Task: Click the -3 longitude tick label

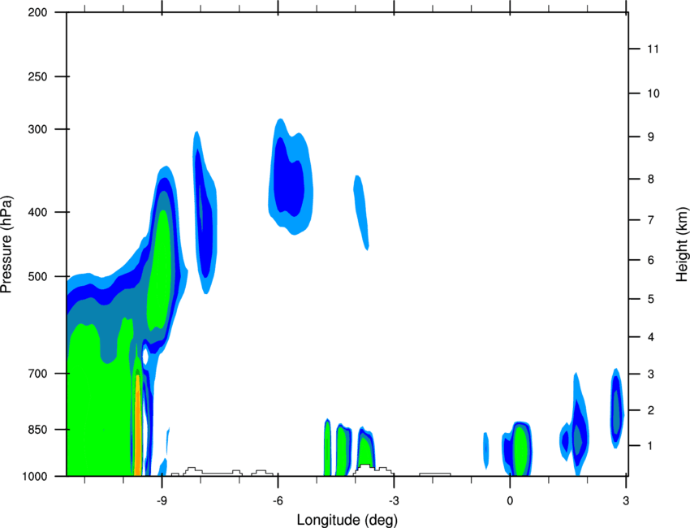Action: pos(394,500)
